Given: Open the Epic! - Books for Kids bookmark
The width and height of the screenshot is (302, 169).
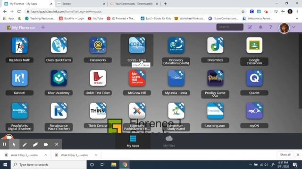Looking at the screenshot, I should point(156,18).
